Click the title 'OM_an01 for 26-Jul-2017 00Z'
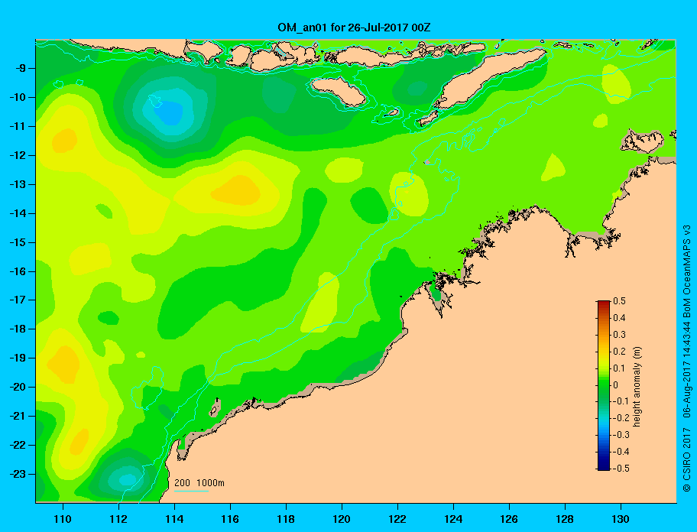Screen dimensions: 697x532 tap(354, 28)
